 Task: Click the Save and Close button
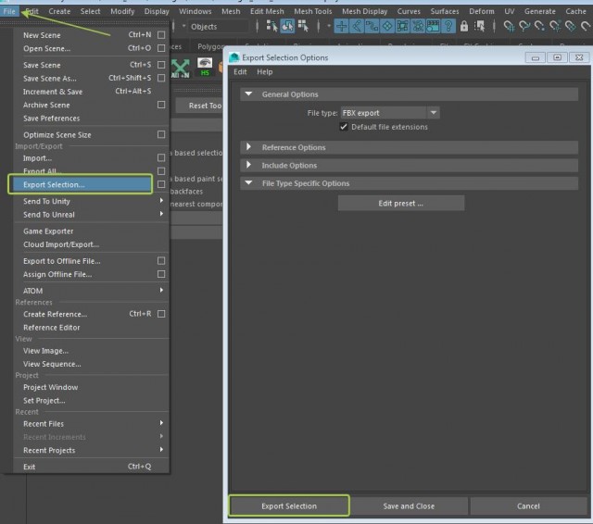pos(409,506)
